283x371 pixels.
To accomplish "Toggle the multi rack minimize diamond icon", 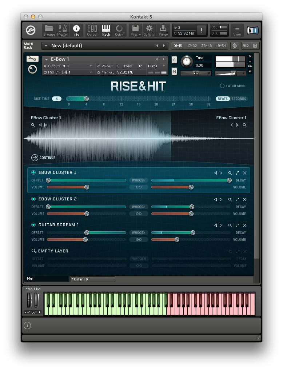I will (235, 46).
